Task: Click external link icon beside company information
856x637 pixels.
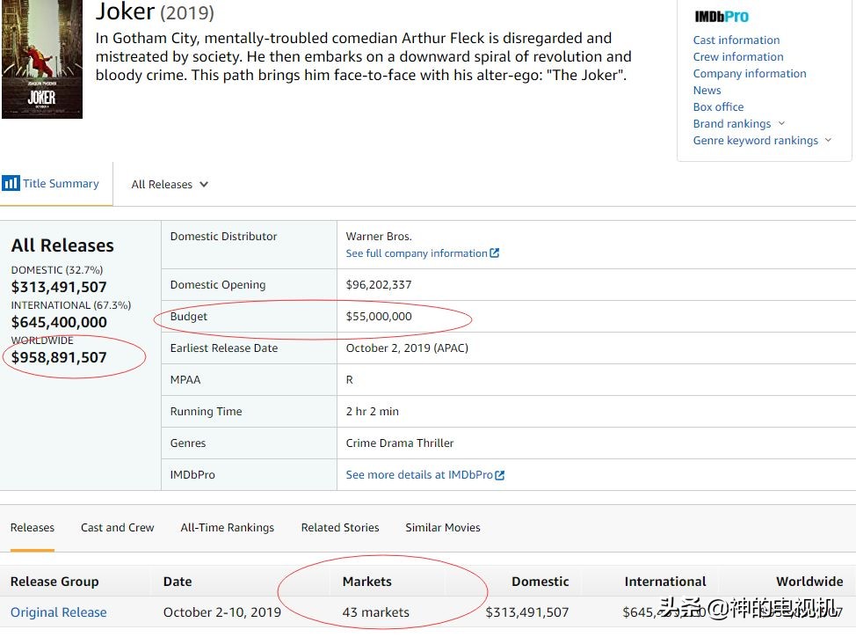Action: (x=495, y=253)
